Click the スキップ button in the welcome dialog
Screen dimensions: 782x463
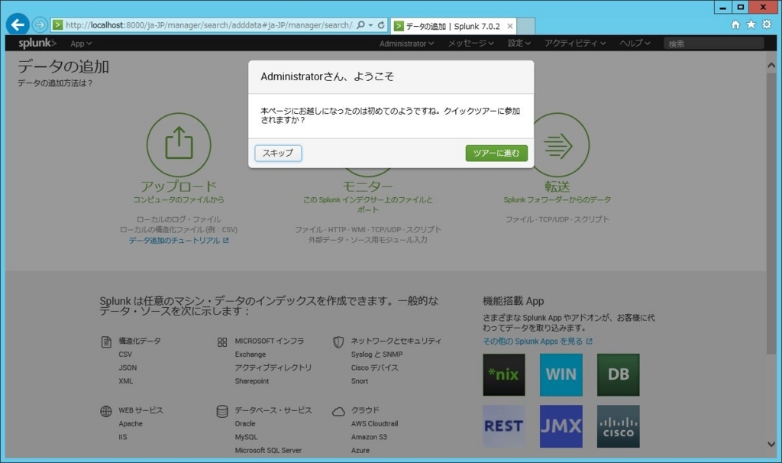(277, 153)
